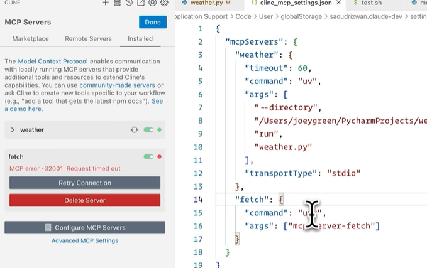Click the "timeout" key on line 4
The height and width of the screenshot is (268, 427).
coord(267,68)
